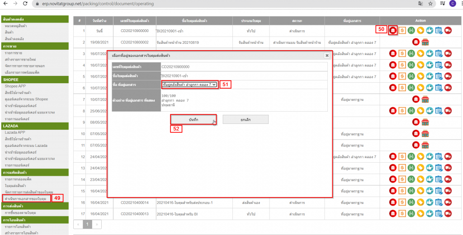Click the green circular icon in row 1
This screenshot has height=235, width=463.
click(411, 30)
